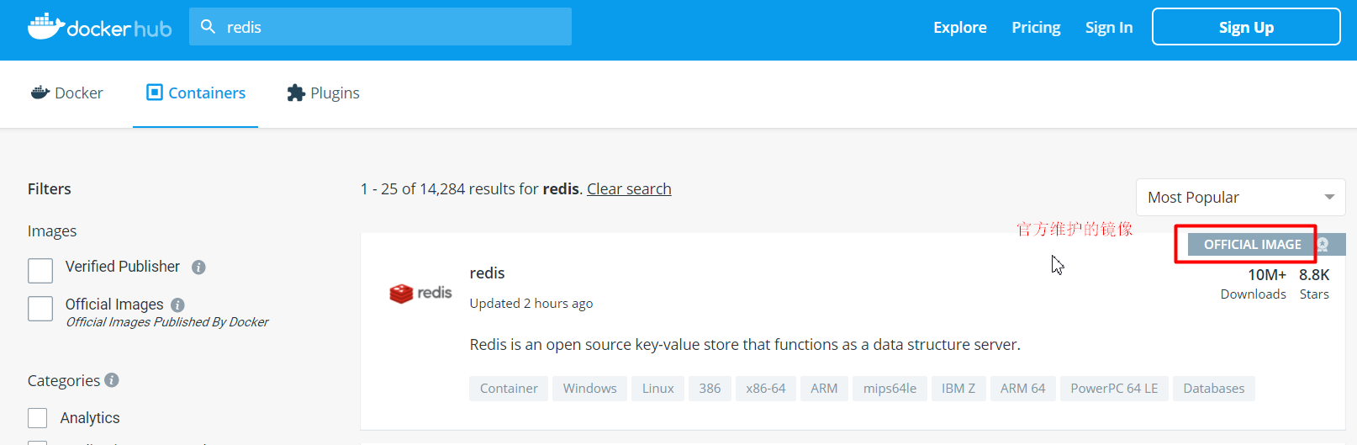Click the search magnifier icon
The width and height of the screenshot is (1357, 445).
(x=208, y=27)
